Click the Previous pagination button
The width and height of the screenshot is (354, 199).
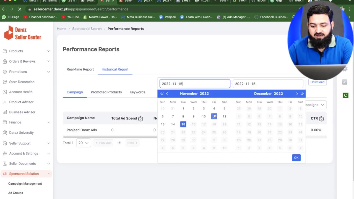(103, 143)
